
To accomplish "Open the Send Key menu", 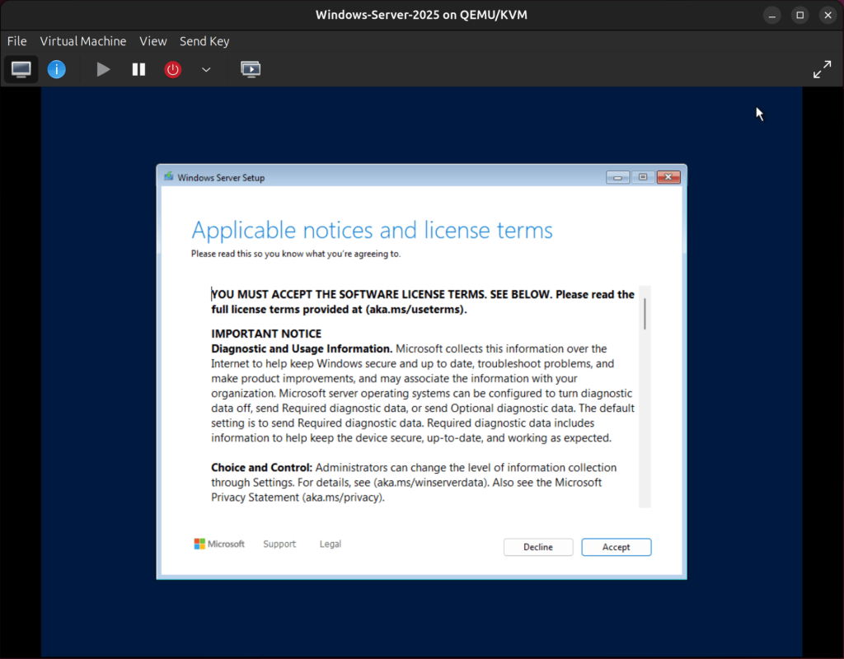I will coord(204,40).
